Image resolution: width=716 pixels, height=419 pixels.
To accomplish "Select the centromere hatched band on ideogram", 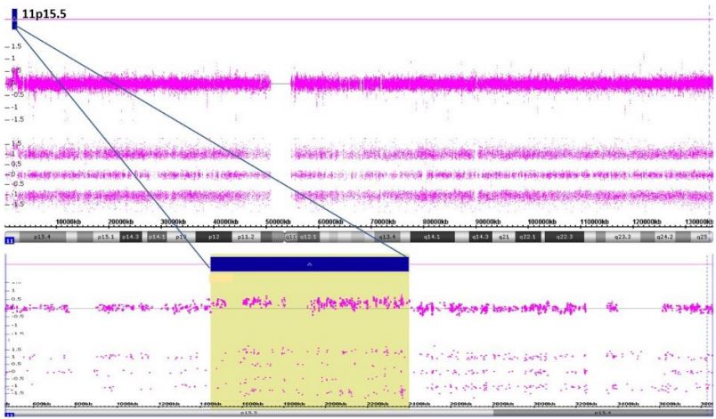I will [284, 238].
